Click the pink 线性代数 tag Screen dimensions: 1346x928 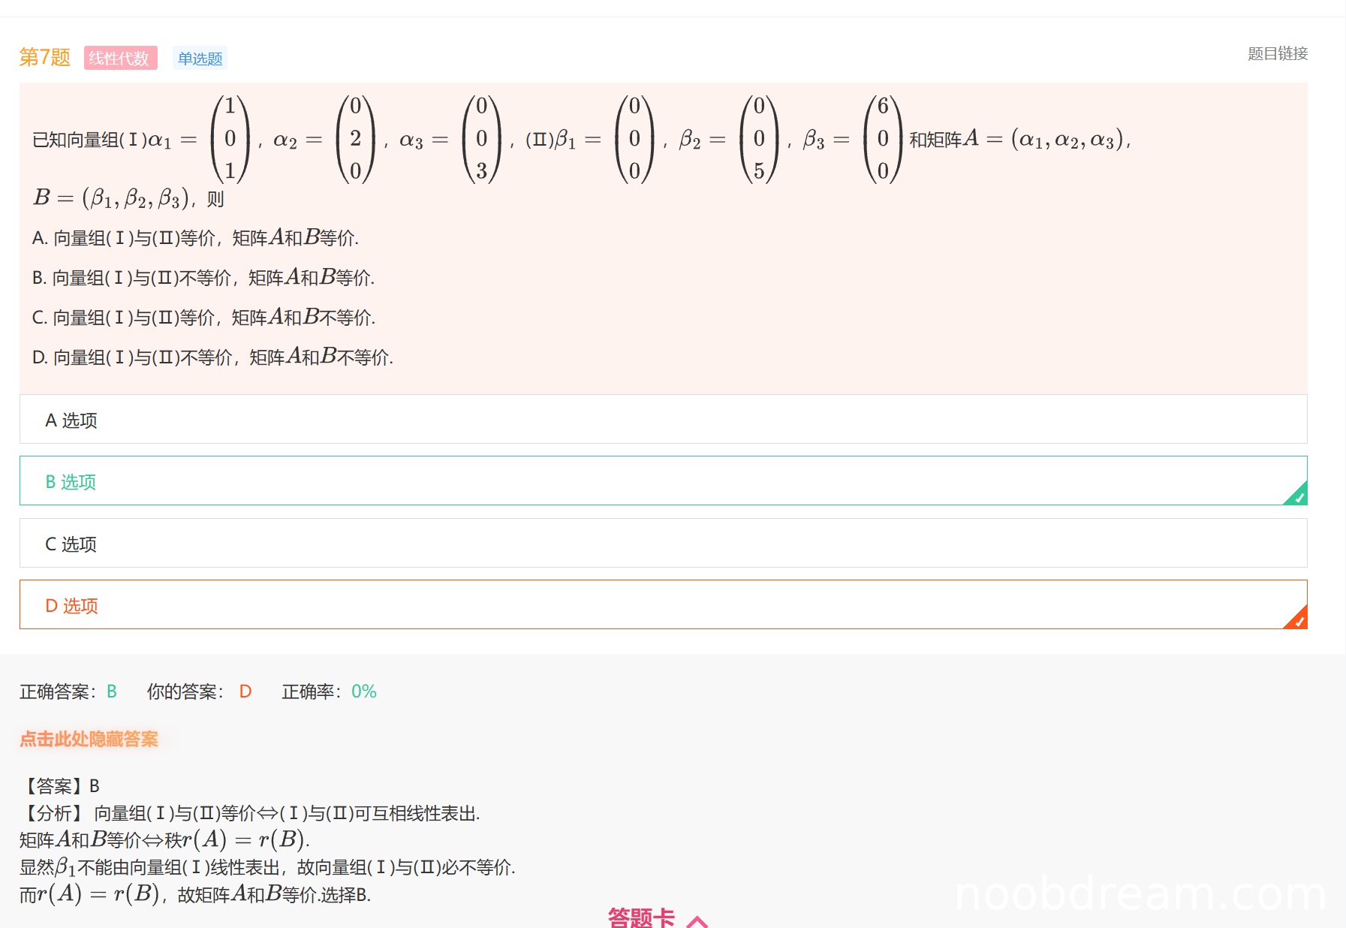click(x=120, y=58)
